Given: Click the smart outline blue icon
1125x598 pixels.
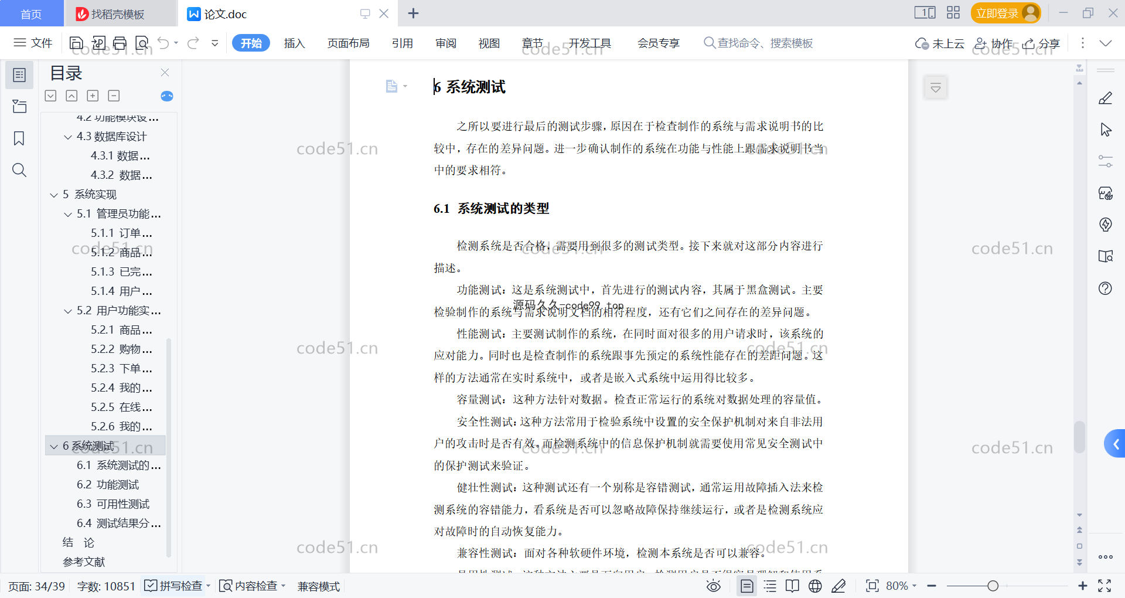Looking at the screenshot, I should pos(167,96).
